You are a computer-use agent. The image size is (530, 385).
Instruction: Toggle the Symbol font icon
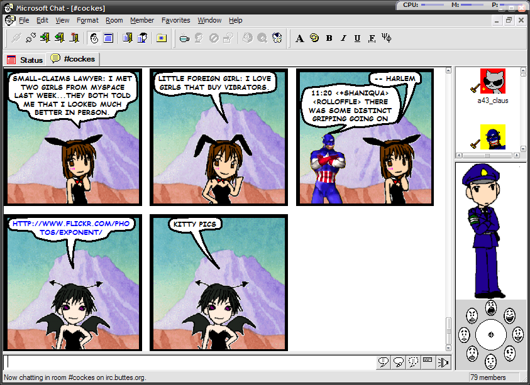(387, 38)
